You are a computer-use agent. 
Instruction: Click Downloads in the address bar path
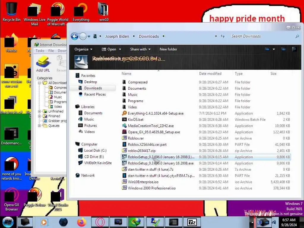pyautogui.click(x=149, y=36)
